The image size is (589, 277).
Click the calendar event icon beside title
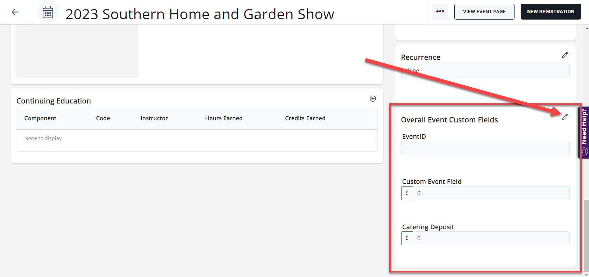pyautogui.click(x=48, y=13)
